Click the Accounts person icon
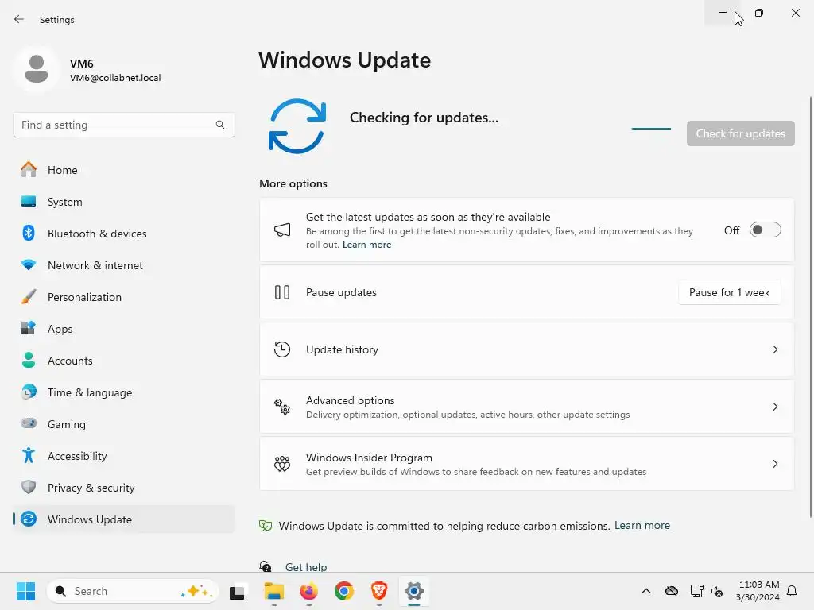The width and height of the screenshot is (814, 610). (x=29, y=360)
